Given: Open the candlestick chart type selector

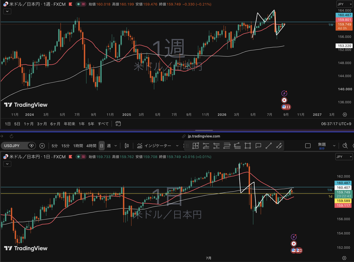Looking at the screenshot, I should pos(127,146).
